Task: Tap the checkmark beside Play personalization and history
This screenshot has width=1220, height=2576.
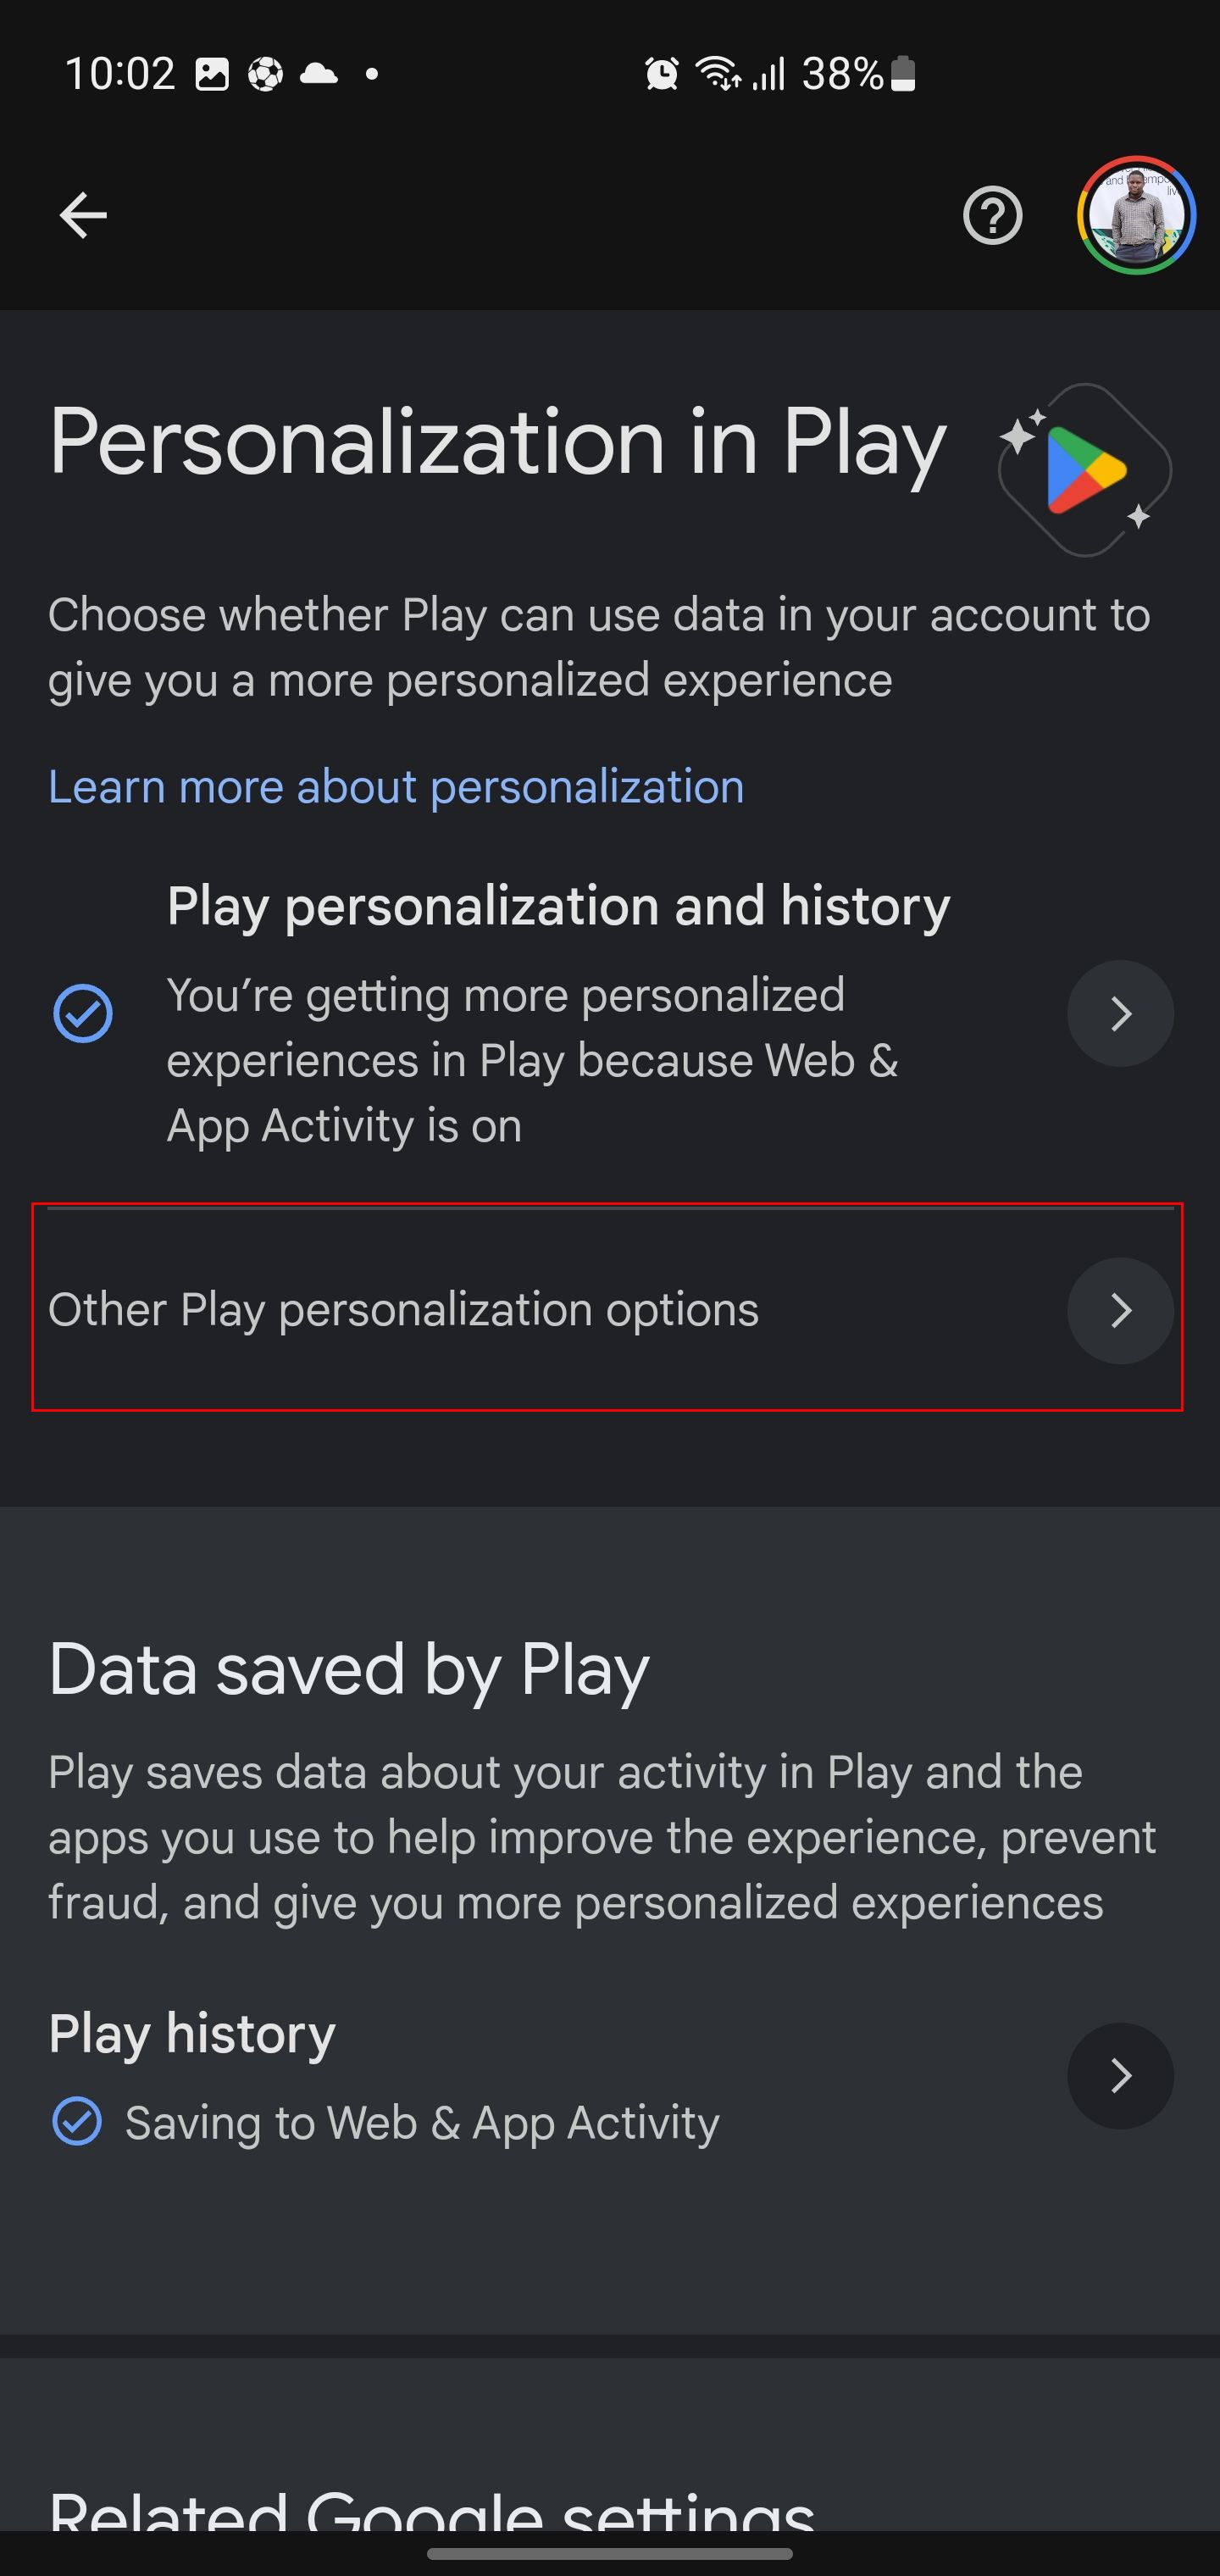Action: (x=83, y=1013)
